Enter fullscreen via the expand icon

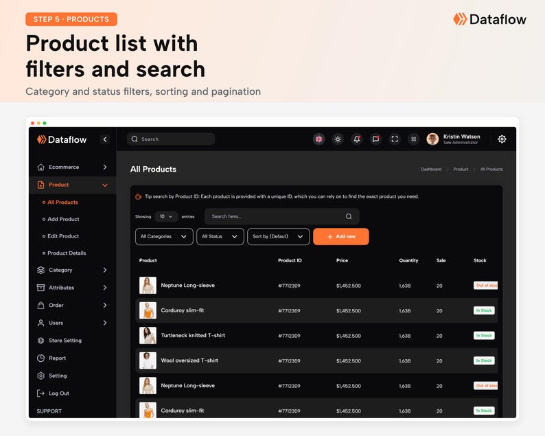[x=395, y=139]
